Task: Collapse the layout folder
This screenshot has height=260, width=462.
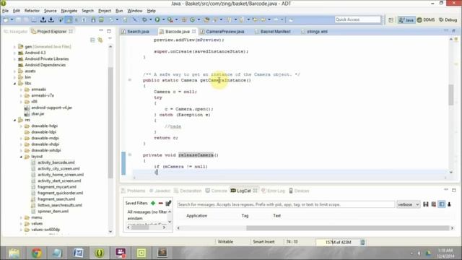Action: (21, 157)
